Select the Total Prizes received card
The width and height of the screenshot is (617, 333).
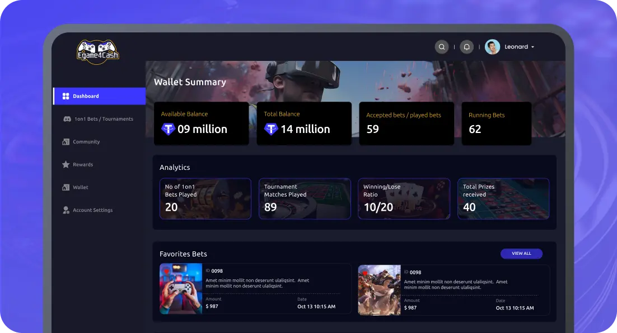click(503, 199)
